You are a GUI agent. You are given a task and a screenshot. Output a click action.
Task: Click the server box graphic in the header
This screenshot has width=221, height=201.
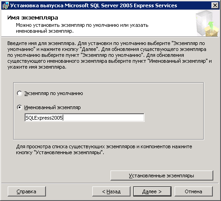(x=207, y=23)
